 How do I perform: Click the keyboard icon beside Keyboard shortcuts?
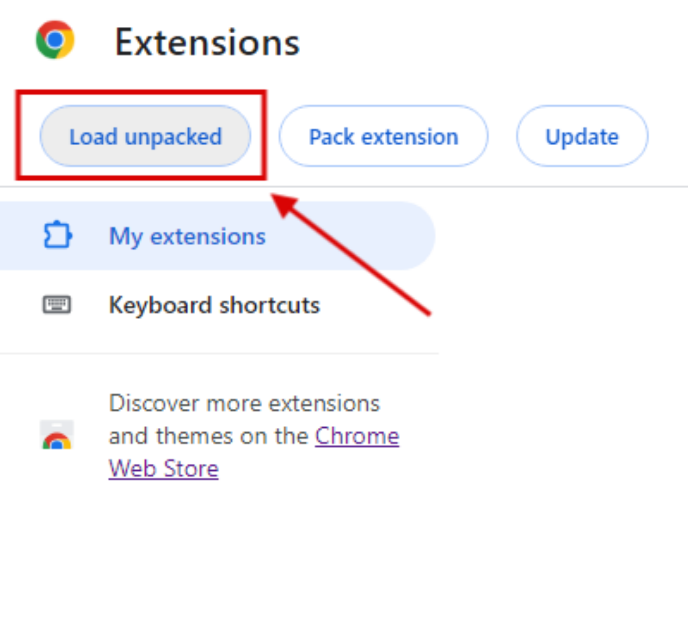pos(57,304)
